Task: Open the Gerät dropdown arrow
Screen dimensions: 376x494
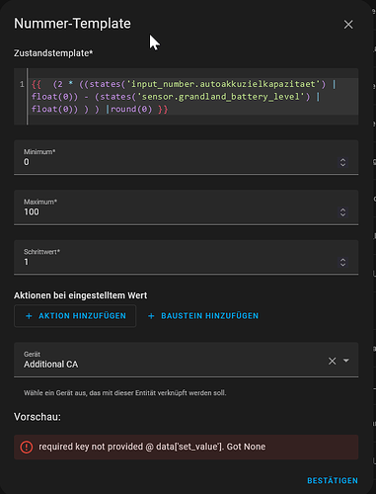Action: point(346,361)
